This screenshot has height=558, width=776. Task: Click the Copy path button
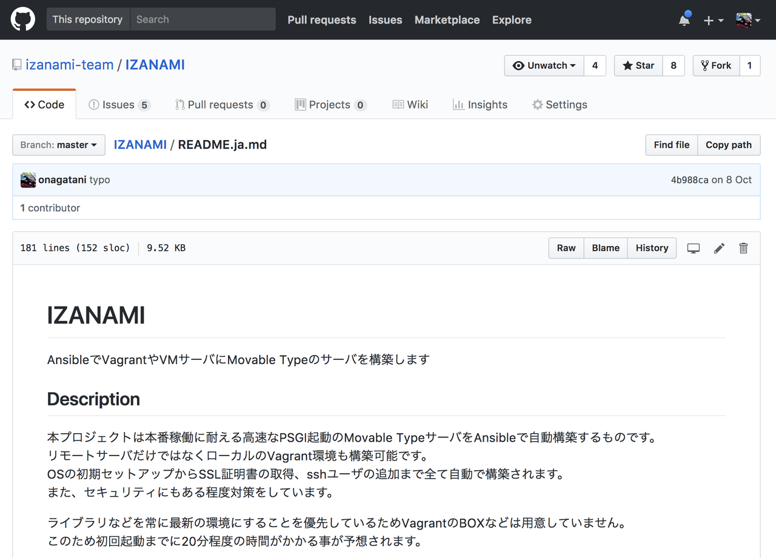729,145
